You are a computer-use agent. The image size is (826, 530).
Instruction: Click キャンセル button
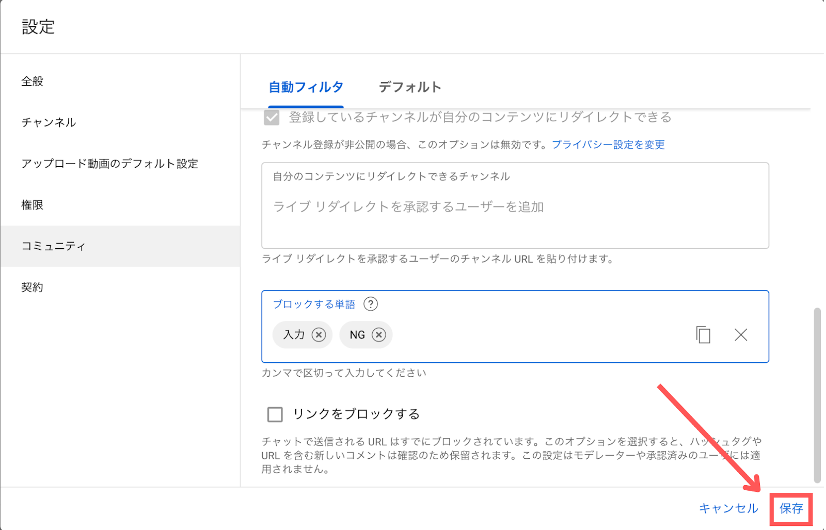click(x=728, y=509)
